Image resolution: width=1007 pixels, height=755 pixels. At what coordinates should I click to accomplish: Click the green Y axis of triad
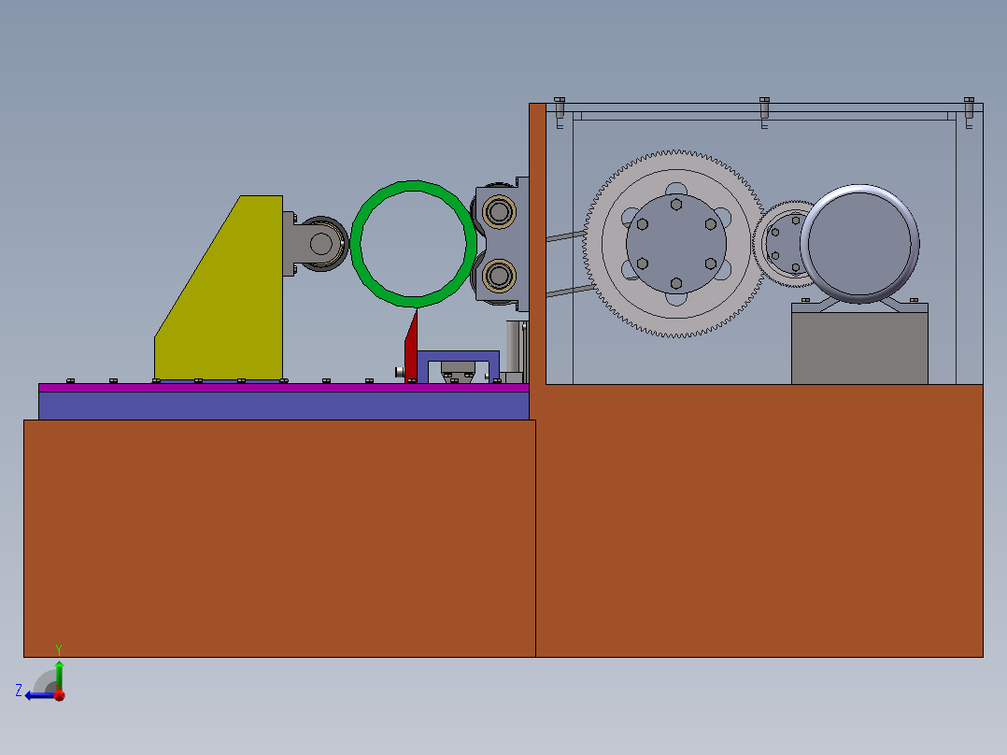point(59,675)
